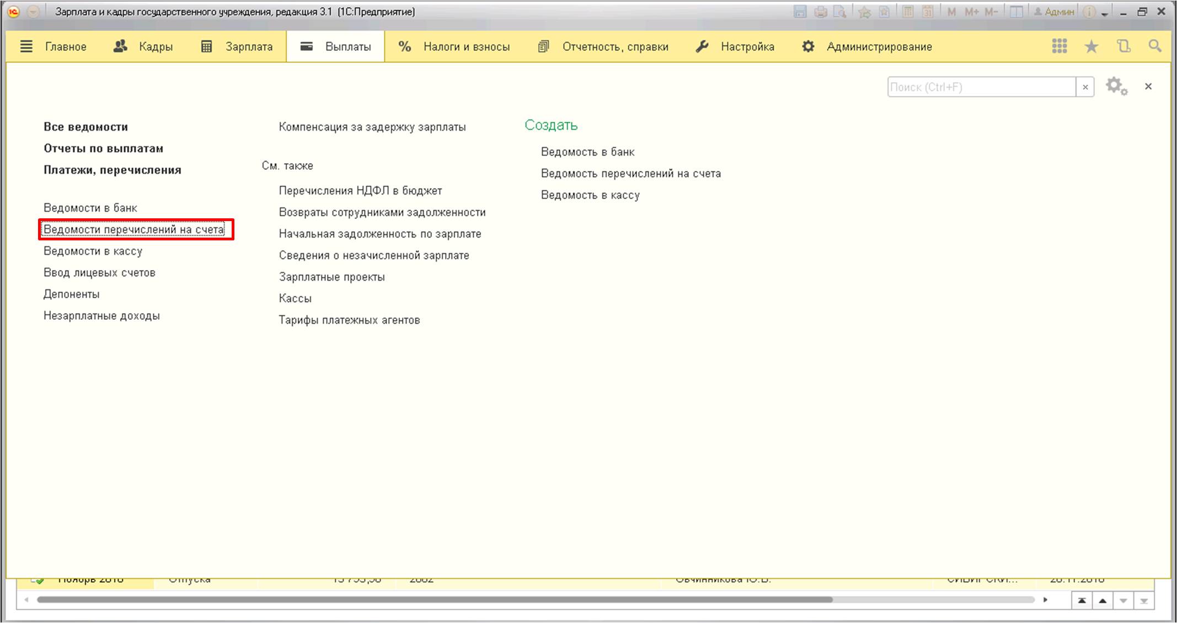Click the M- memory button
Viewport: 1177px width, 623px height.
click(991, 12)
